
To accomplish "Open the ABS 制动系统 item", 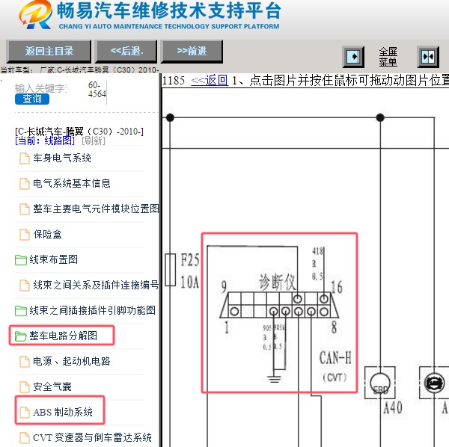I will [x=63, y=412].
